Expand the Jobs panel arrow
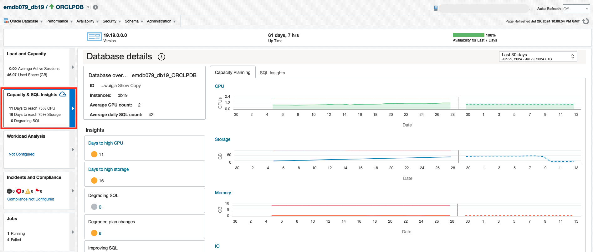593x252 pixels. pos(73,232)
